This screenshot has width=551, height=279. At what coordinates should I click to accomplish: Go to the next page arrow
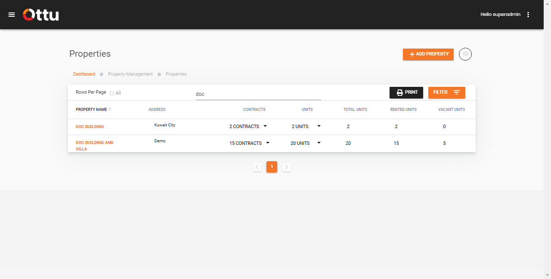click(x=286, y=167)
